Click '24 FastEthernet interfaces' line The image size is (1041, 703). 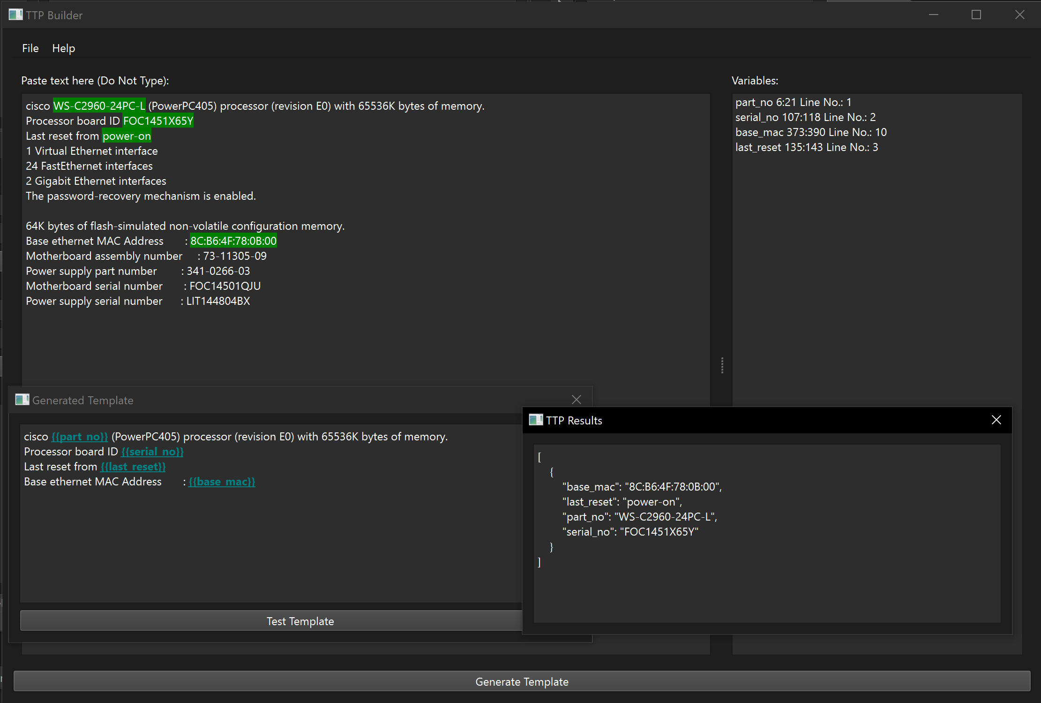[89, 166]
